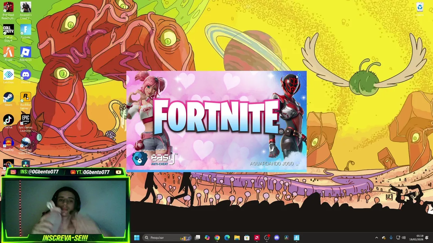Open network settings from the tray
This screenshot has height=243, width=433.
click(x=398, y=238)
